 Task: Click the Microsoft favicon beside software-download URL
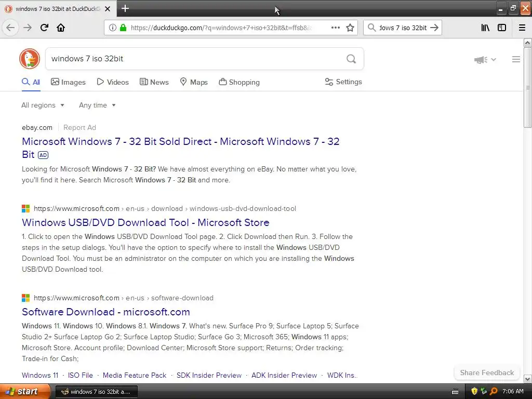click(26, 298)
